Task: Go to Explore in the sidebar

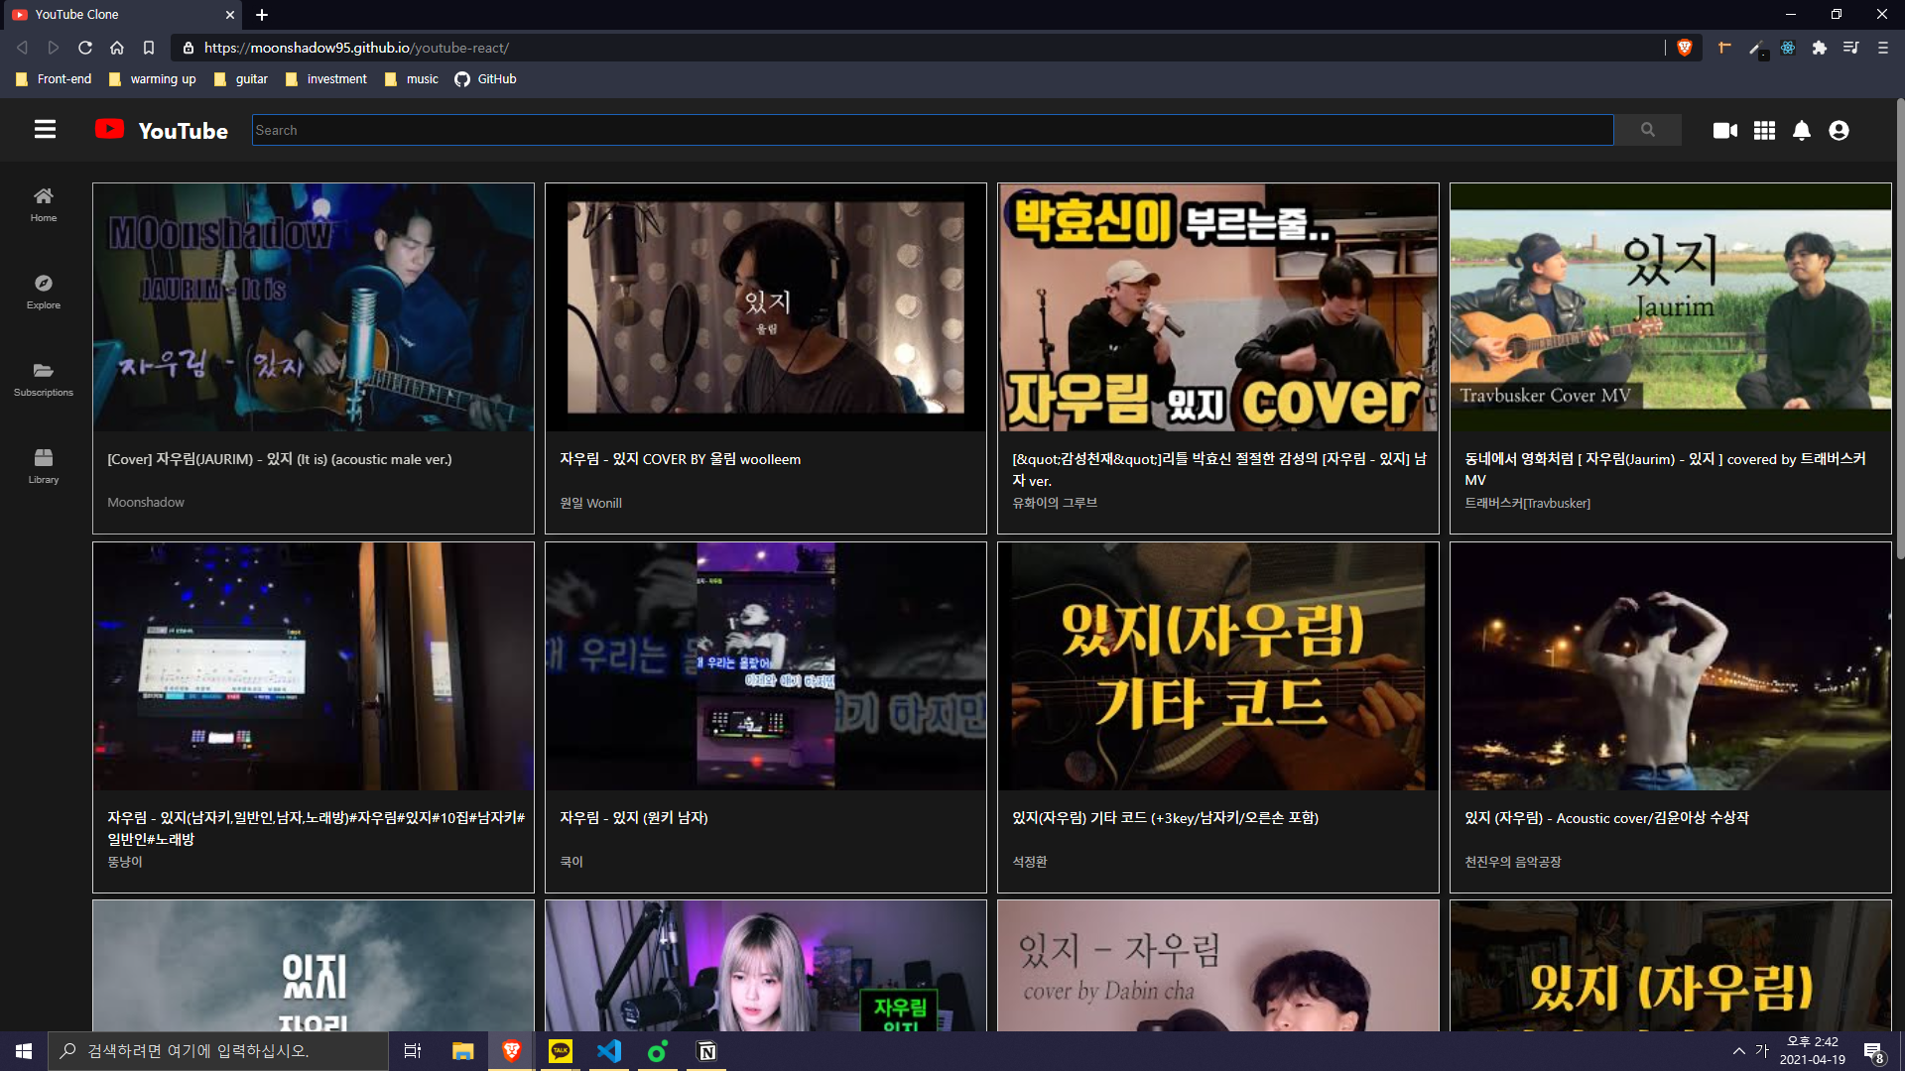Action: click(44, 292)
